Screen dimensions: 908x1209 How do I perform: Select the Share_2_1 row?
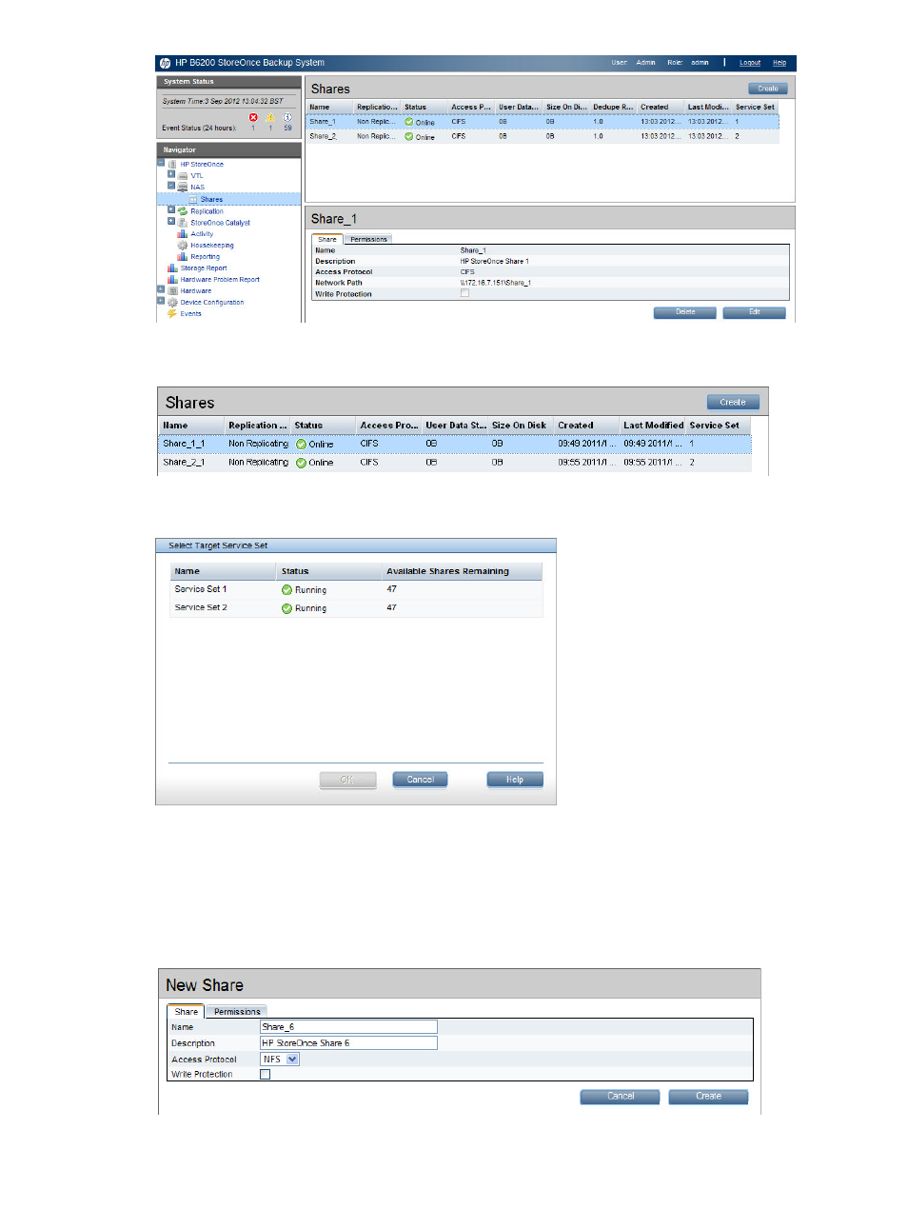(455, 463)
